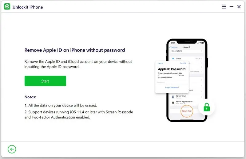Go back using the circled arrow icon
This screenshot has height=159, width=246.
click(12, 149)
